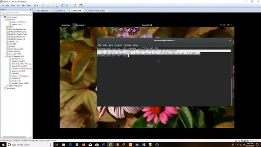Screen dimensions: 261x147
Task: Collapse the My Computer tree node
Action: [2, 17]
